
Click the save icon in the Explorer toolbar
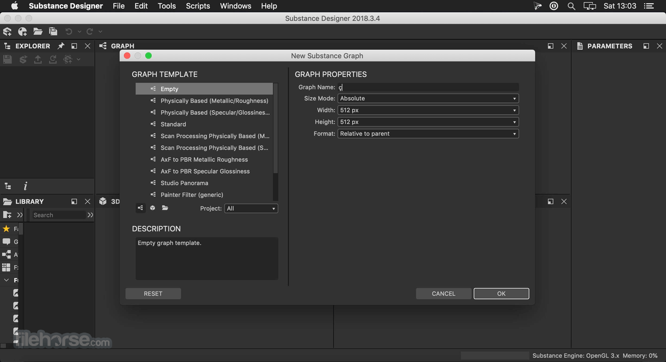click(8, 60)
